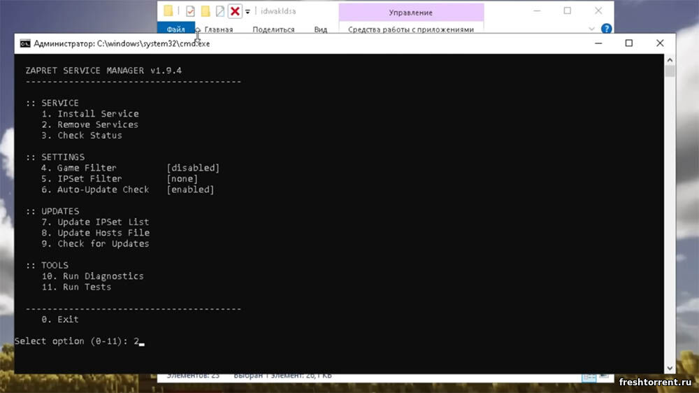Click the Rename quick access toolbar icon
The width and height of the screenshot is (699, 393).
(x=220, y=11)
